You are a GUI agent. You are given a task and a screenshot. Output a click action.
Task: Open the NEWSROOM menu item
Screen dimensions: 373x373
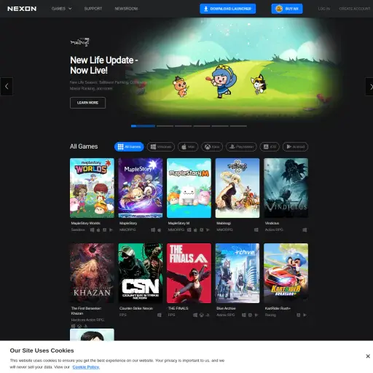[126, 9]
